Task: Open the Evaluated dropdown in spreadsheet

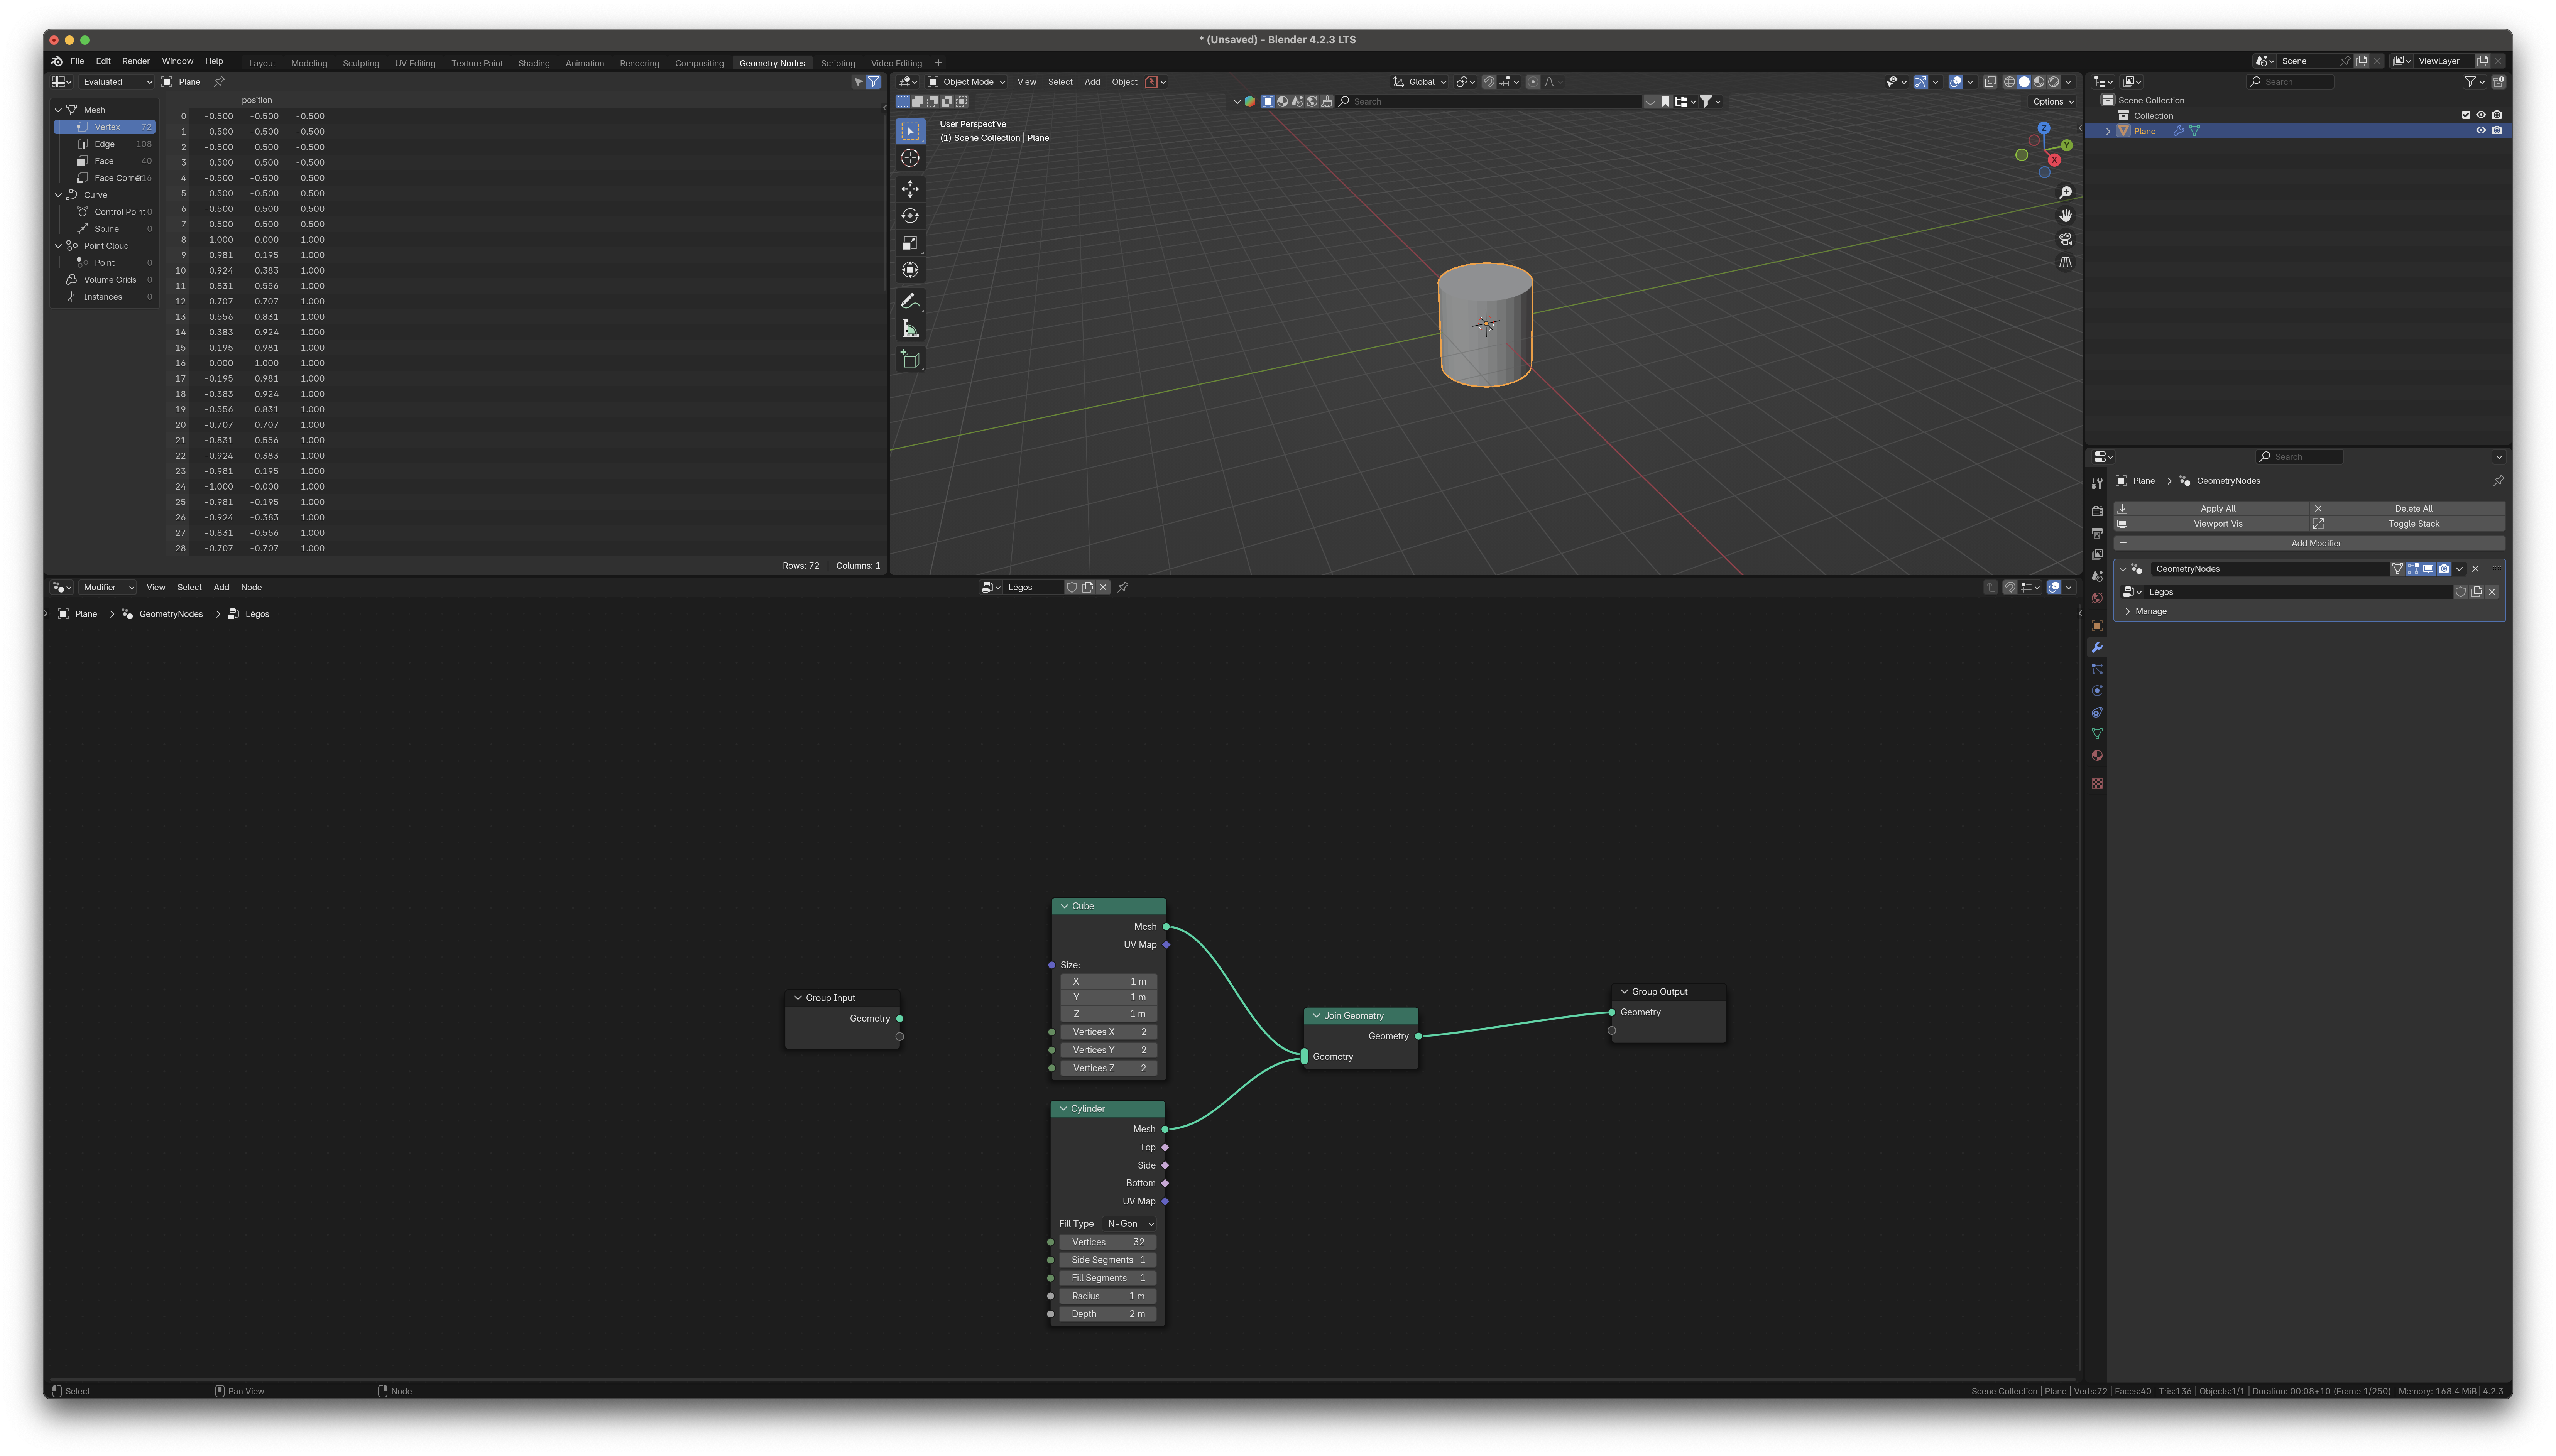Action: tap(117, 82)
